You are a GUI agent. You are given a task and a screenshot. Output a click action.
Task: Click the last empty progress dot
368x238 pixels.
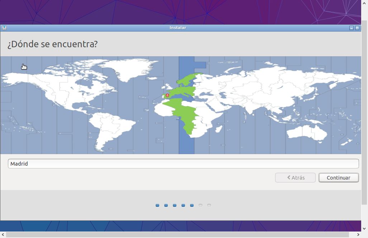(x=209, y=205)
